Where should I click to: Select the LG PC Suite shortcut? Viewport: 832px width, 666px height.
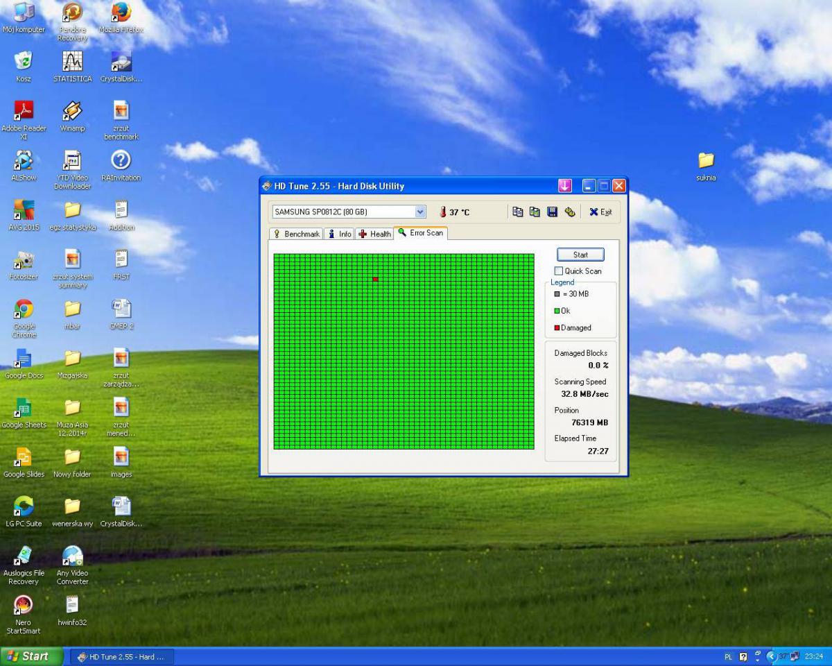24,511
